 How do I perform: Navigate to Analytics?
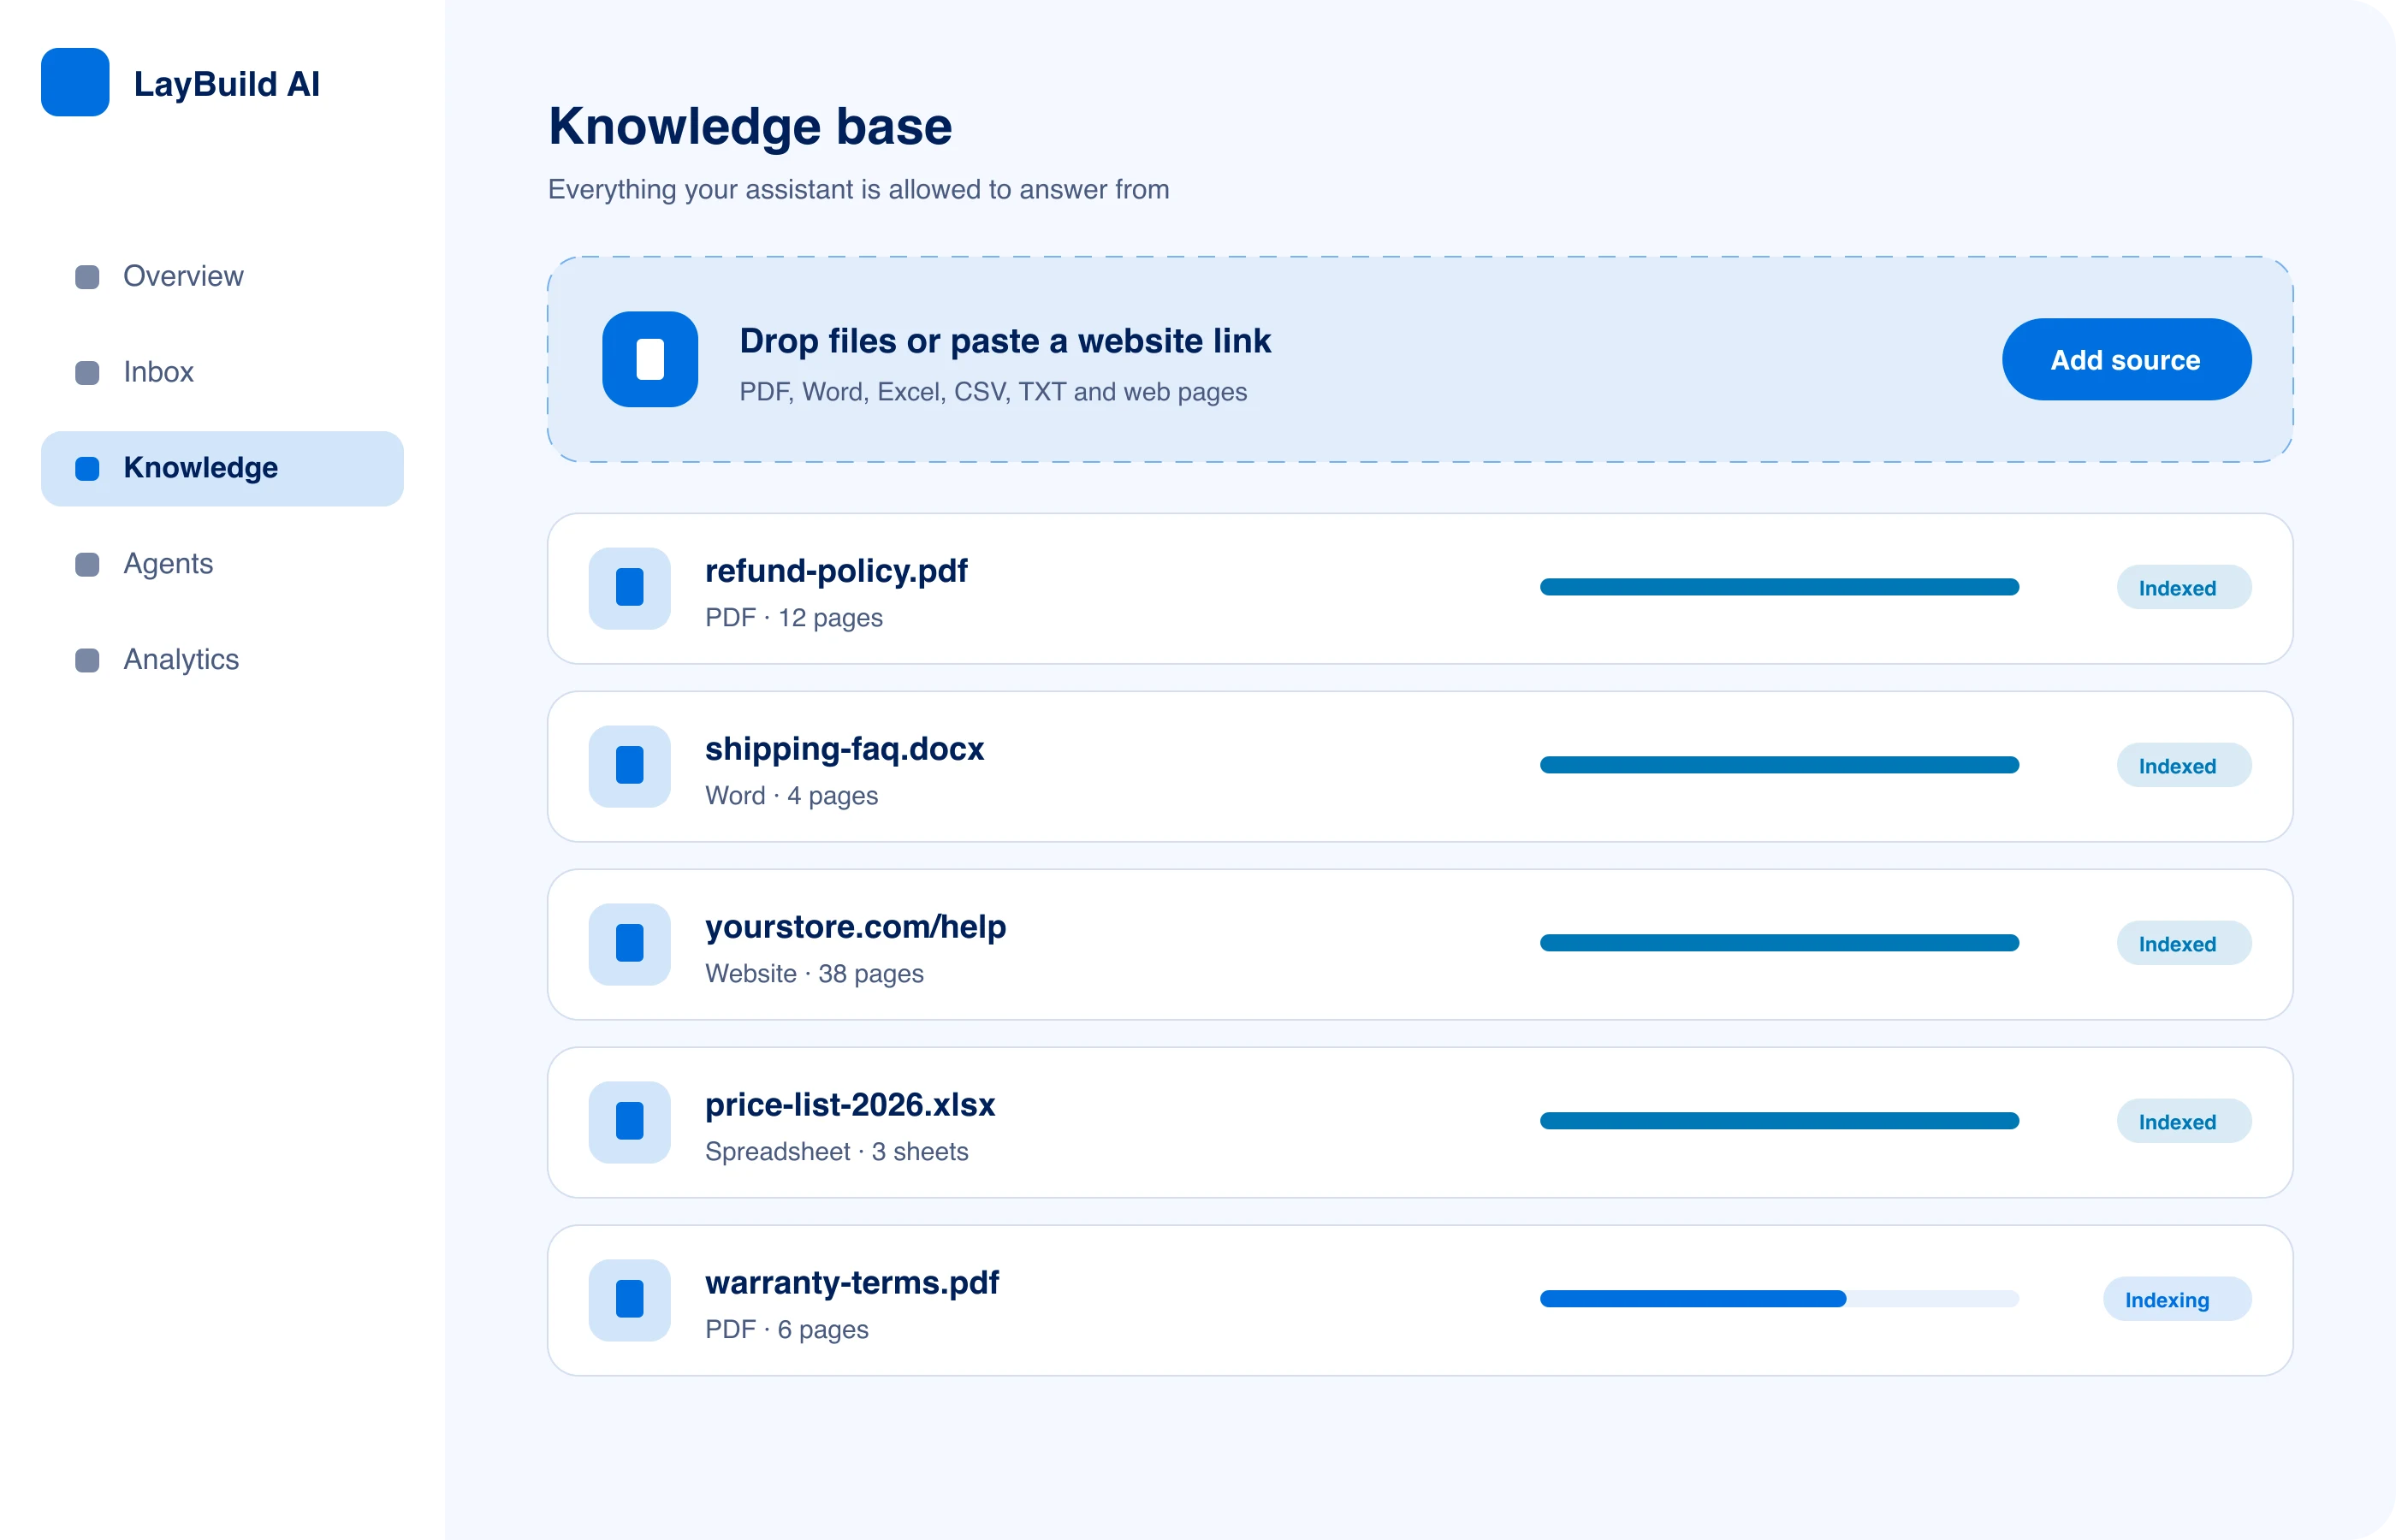click(222, 661)
